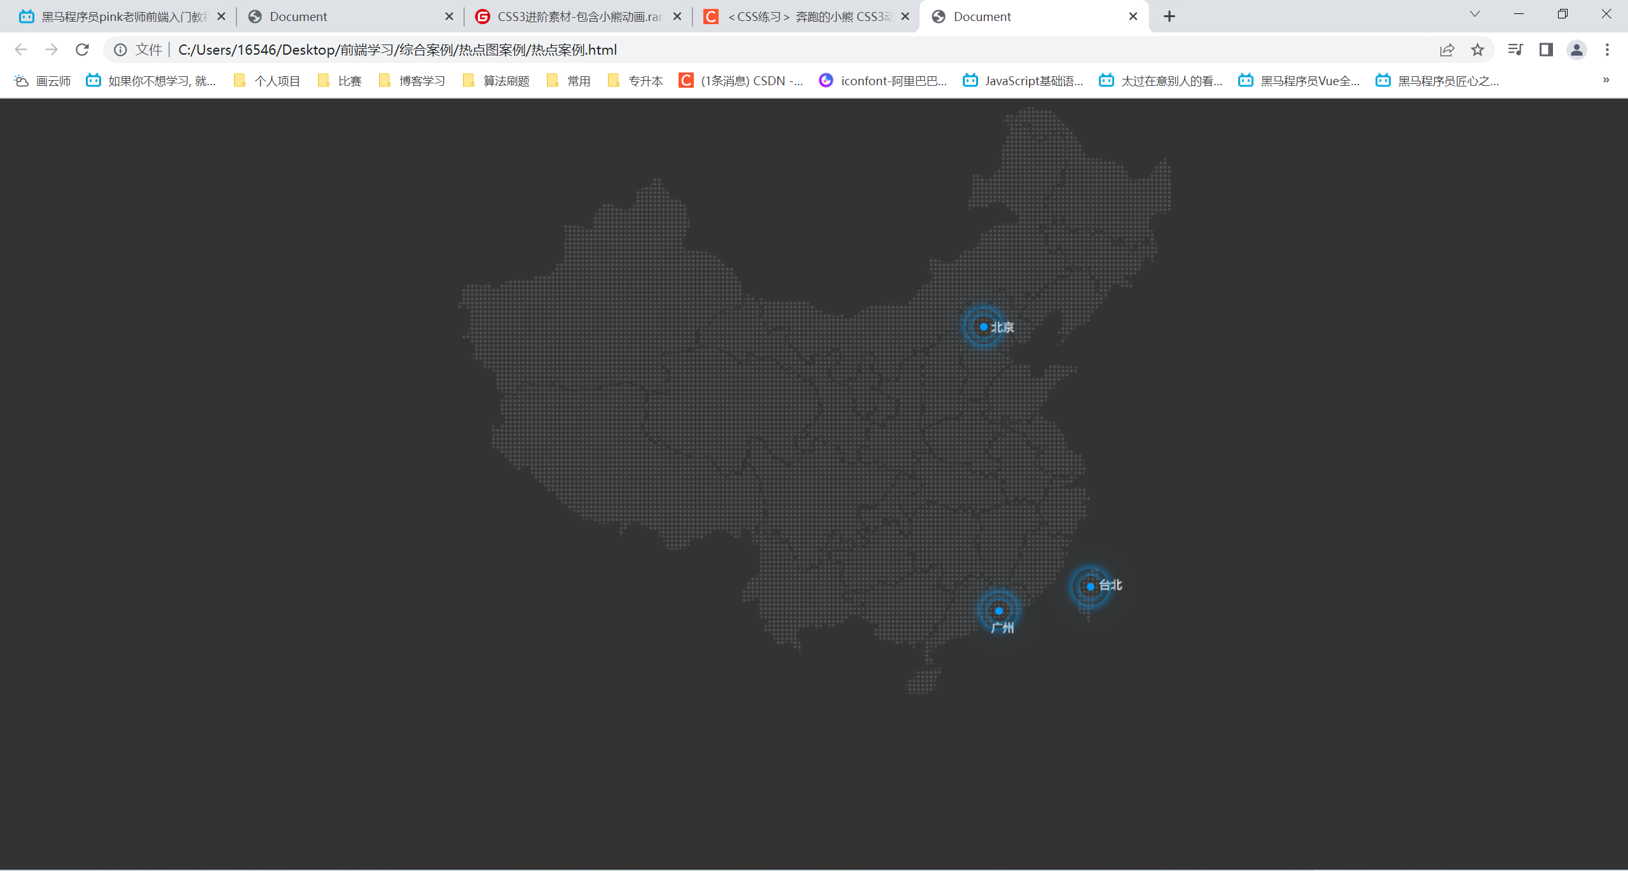Switch to the 奔跑的小熊 CSS练习 tab
This screenshot has width=1628, height=871.
[808, 17]
